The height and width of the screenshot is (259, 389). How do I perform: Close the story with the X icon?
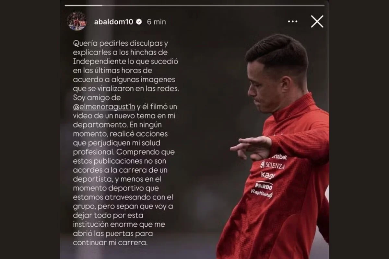click(x=317, y=21)
